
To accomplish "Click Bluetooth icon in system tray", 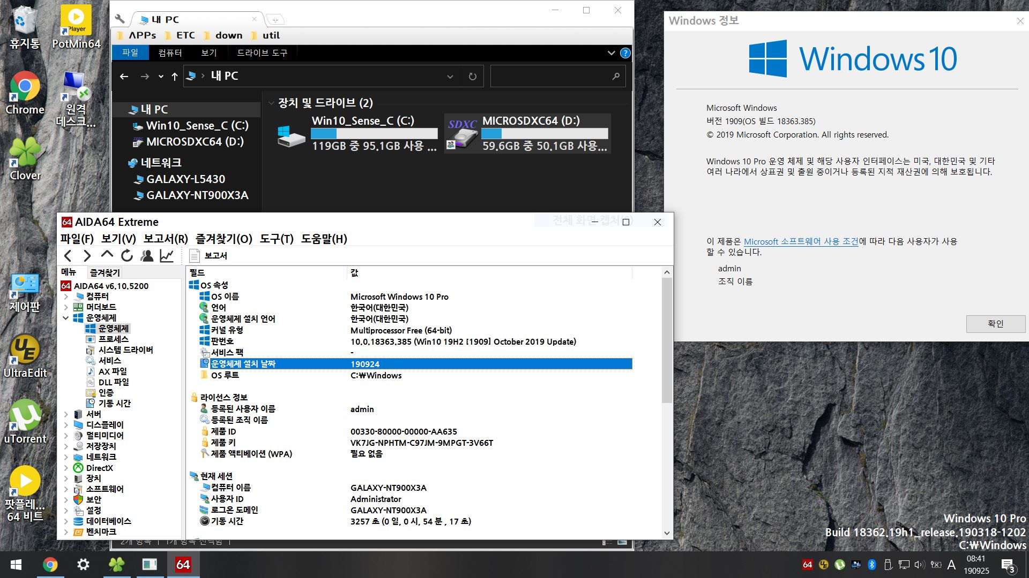I will pyautogui.click(x=871, y=565).
